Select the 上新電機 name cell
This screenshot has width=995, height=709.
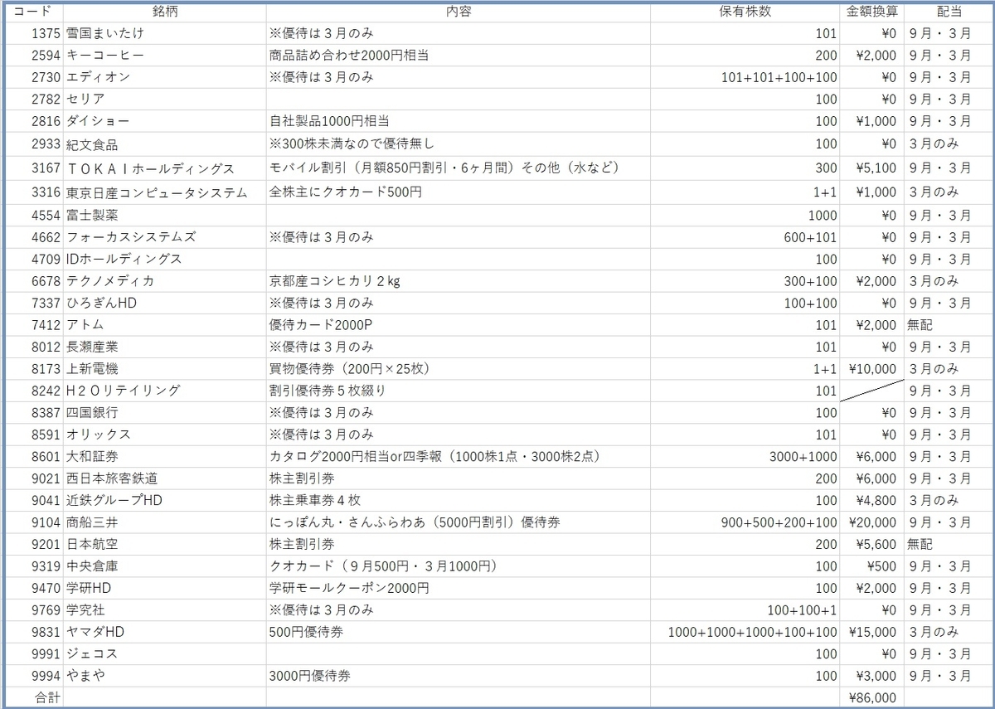[x=165, y=369]
